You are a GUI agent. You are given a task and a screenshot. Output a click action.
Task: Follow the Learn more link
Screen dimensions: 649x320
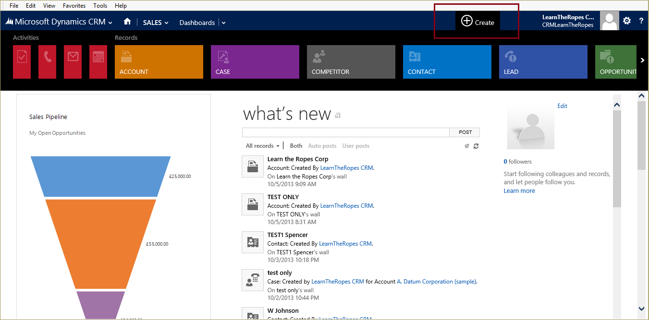(519, 190)
